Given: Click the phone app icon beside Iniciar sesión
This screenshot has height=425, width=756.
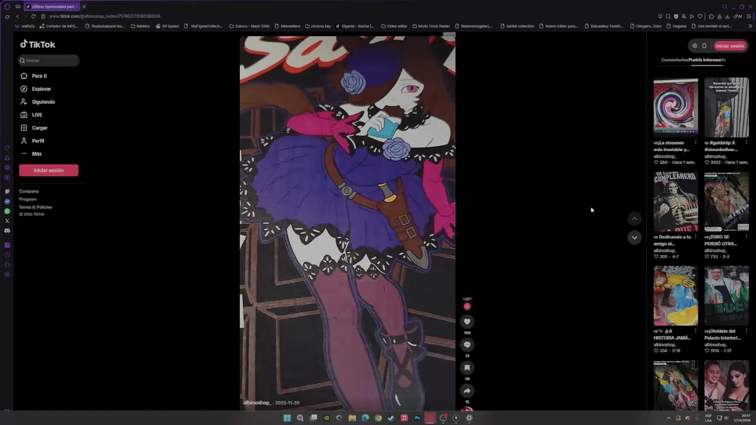Looking at the screenshot, I should click(704, 45).
